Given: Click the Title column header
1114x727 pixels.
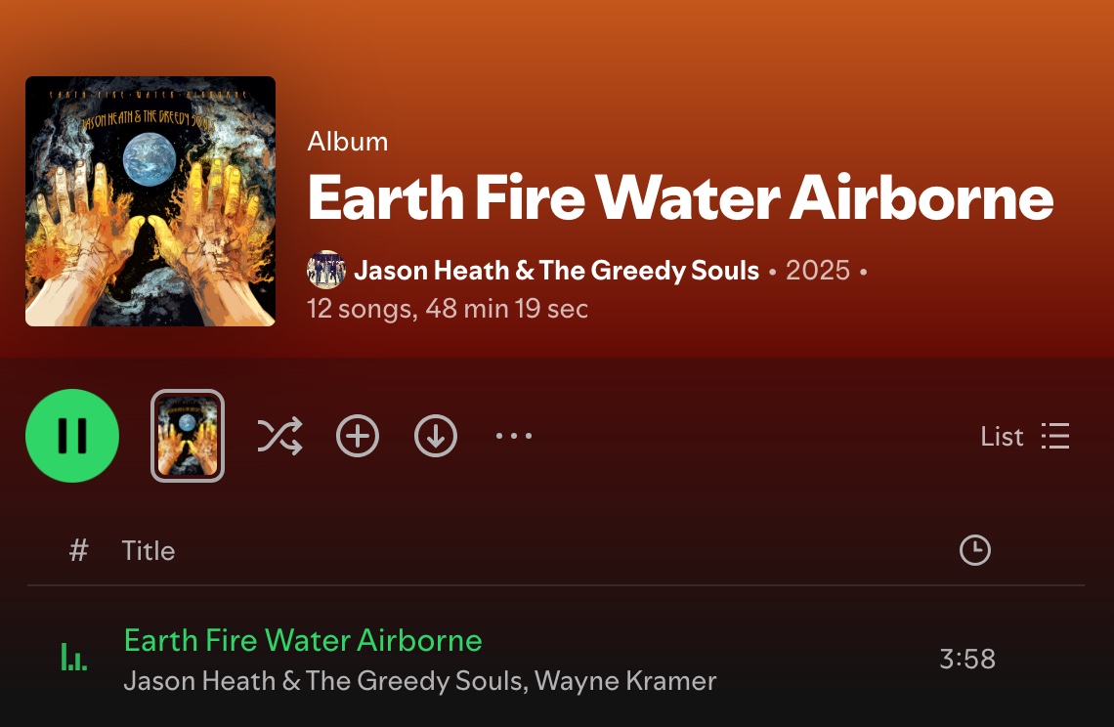Looking at the screenshot, I should pyautogui.click(x=148, y=551).
